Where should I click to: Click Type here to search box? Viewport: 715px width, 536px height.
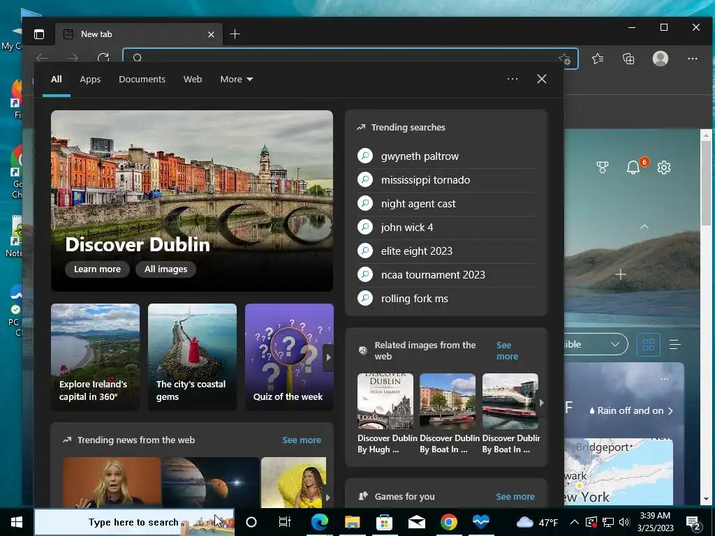click(x=134, y=522)
